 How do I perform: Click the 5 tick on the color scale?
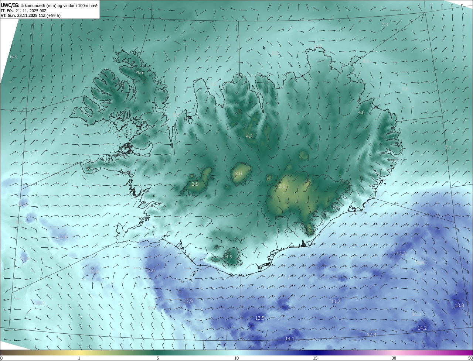pos(158,358)
